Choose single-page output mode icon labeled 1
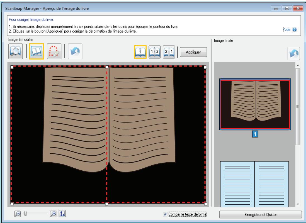This screenshot has height=223, width=306. pyautogui.click(x=140, y=52)
